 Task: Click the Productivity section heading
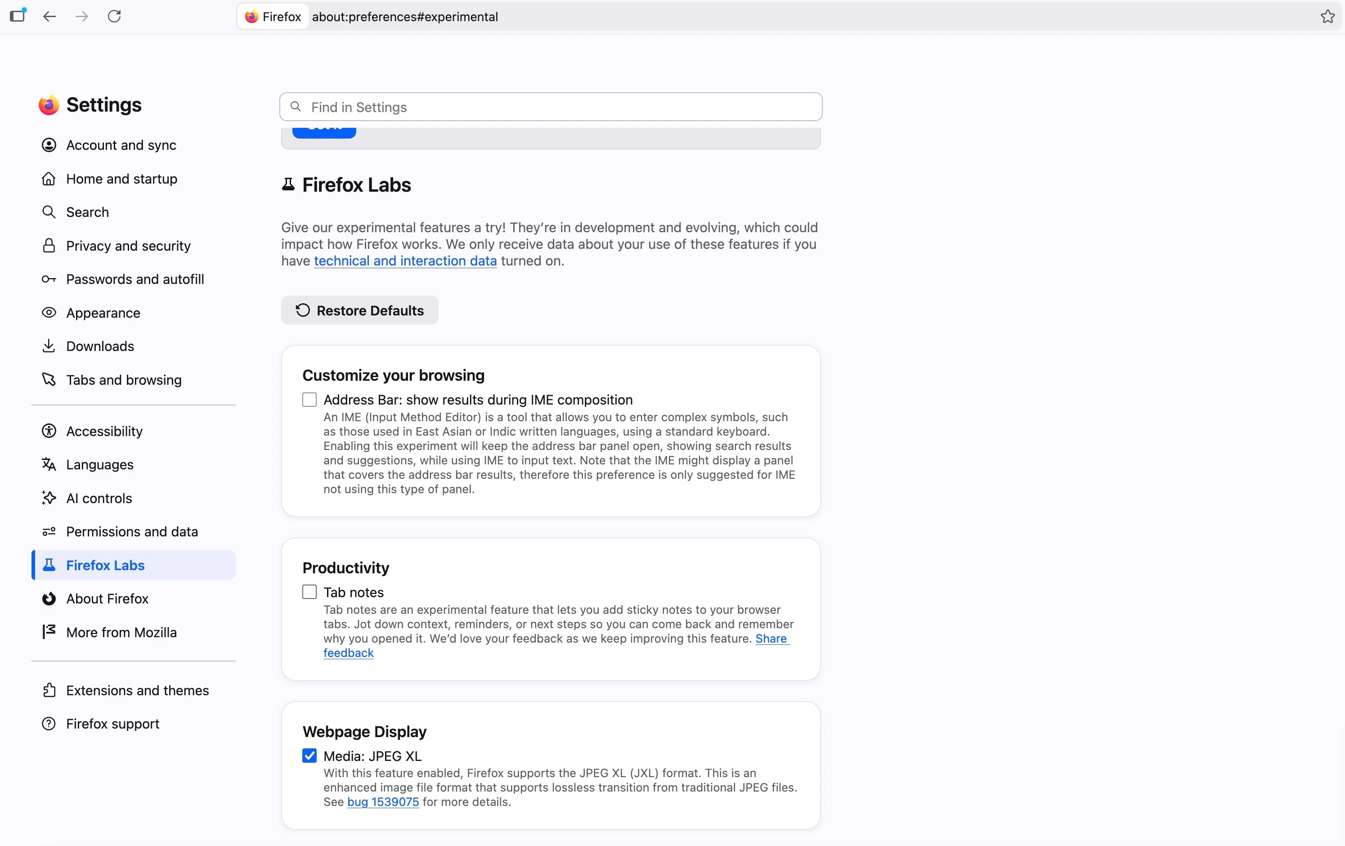[346, 568]
